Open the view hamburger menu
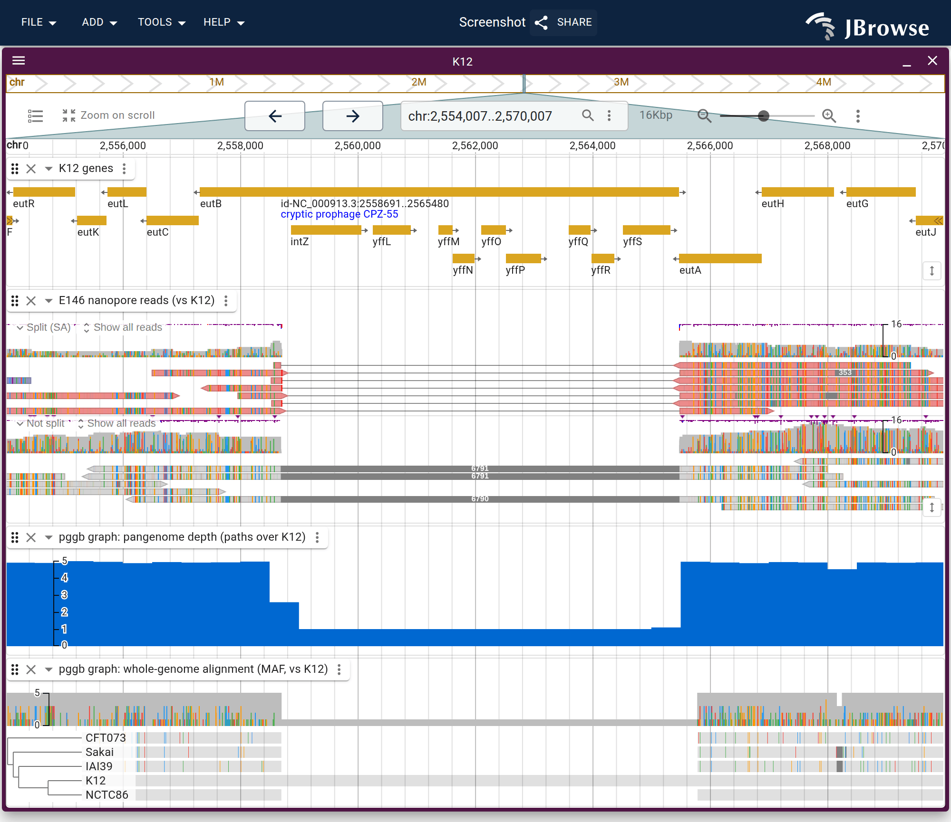Viewport: 951px width, 822px height. click(19, 60)
